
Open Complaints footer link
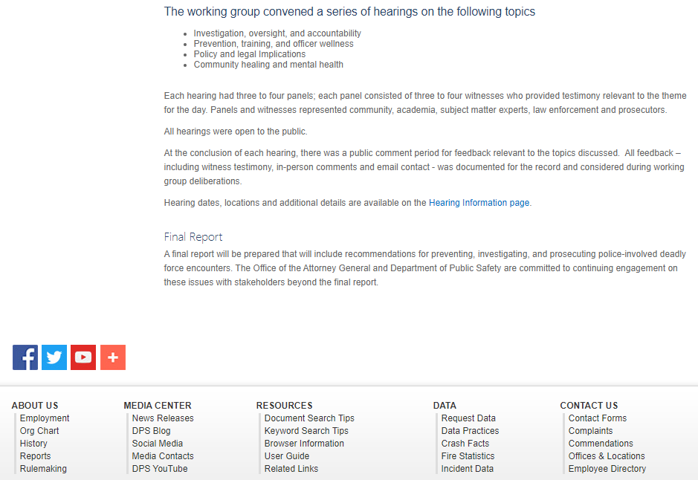tap(590, 431)
